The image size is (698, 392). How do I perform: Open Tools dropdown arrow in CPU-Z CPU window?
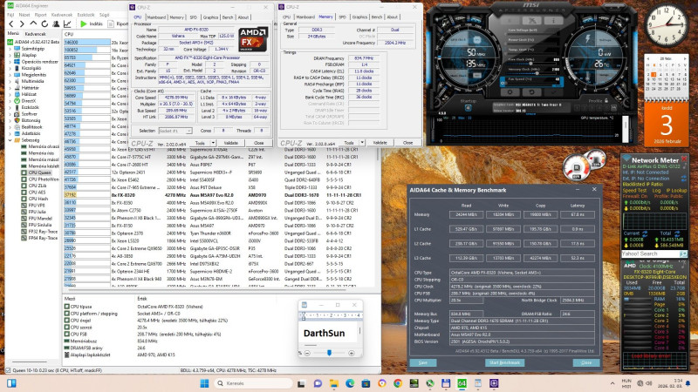click(x=213, y=143)
